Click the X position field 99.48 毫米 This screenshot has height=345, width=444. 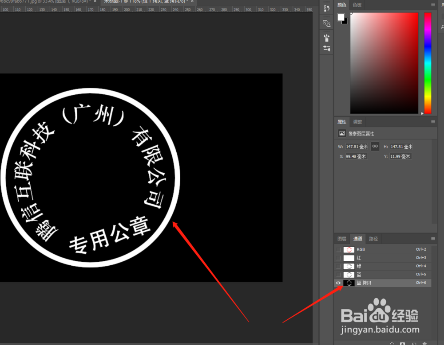[x=356, y=156]
